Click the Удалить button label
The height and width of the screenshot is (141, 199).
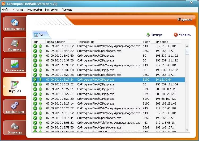pos(185,35)
